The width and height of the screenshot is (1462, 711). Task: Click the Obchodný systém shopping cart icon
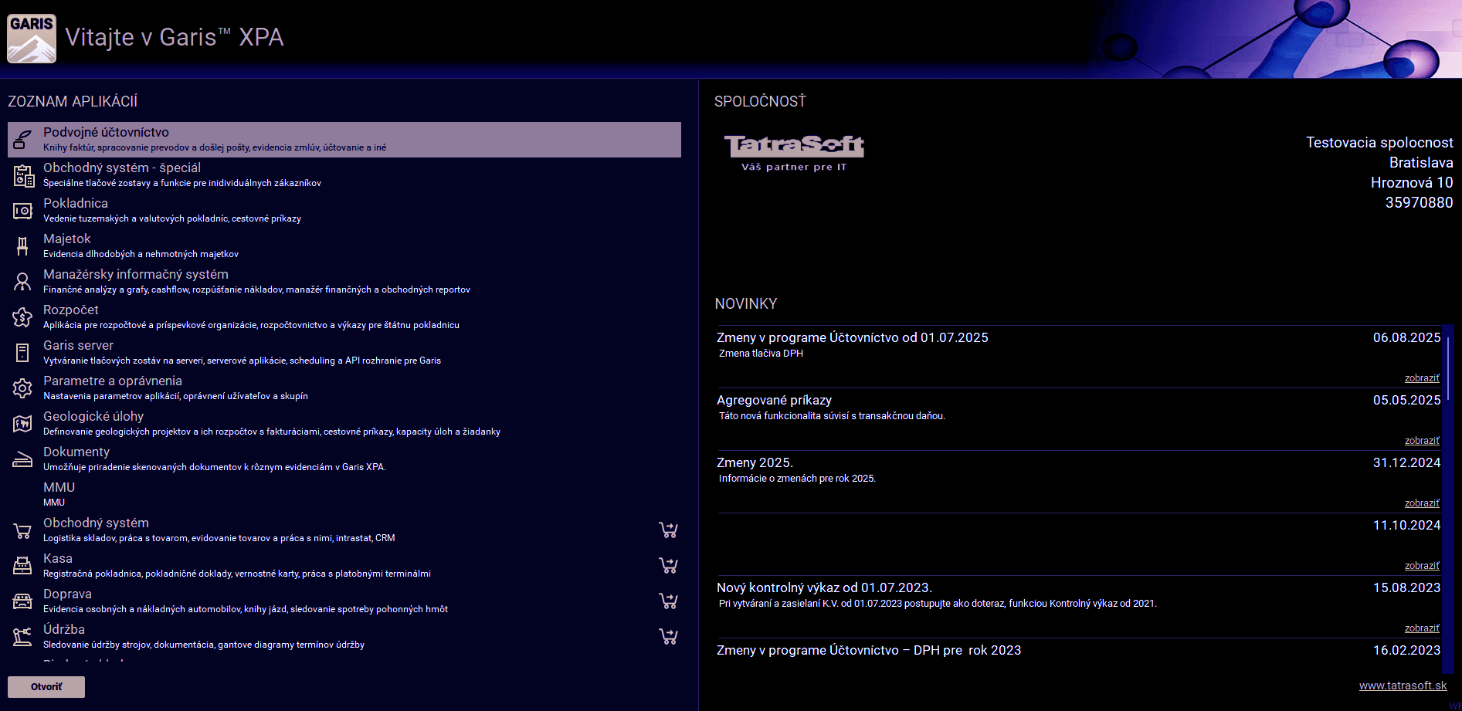tap(22, 531)
